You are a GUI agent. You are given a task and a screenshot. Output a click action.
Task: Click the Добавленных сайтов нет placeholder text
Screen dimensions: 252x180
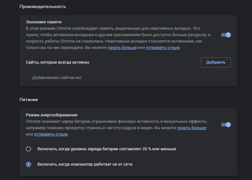pos(57,78)
